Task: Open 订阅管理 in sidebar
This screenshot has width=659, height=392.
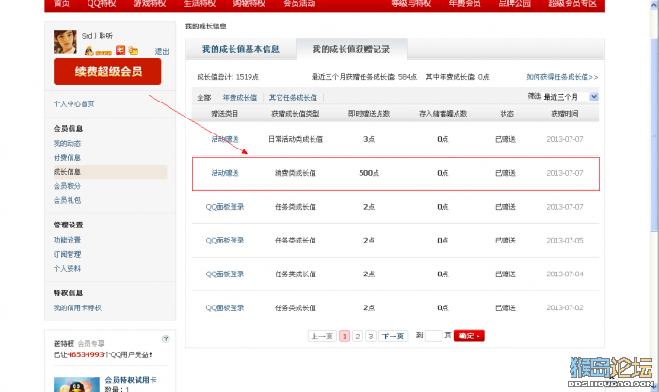Action: coord(67,254)
